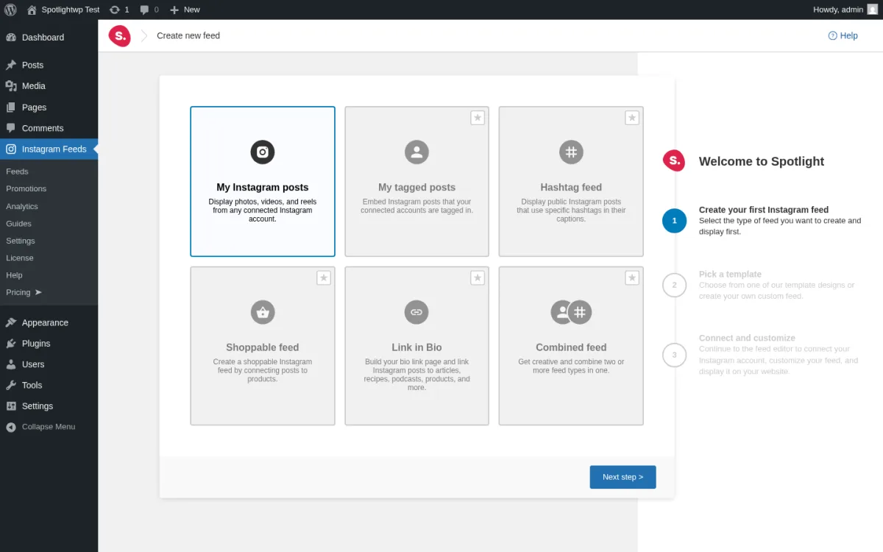Click the Media sidebar icon
The height and width of the screenshot is (552, 883).
tap(11, 86)
